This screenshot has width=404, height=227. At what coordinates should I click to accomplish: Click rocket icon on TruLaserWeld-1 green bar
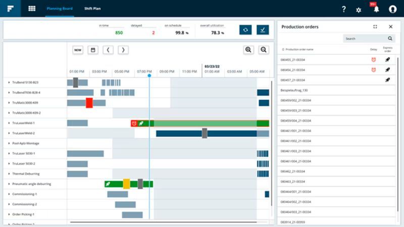[141, 124]
